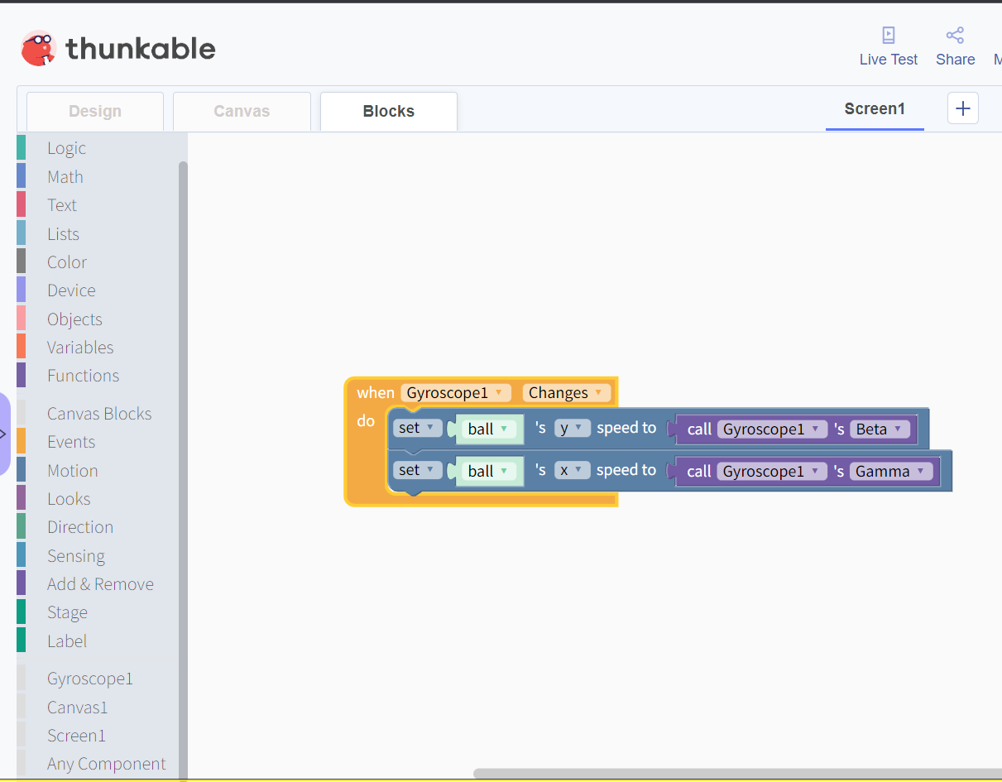Switch to the Canvas tab
1002x782 pixels.
point(242,111)
